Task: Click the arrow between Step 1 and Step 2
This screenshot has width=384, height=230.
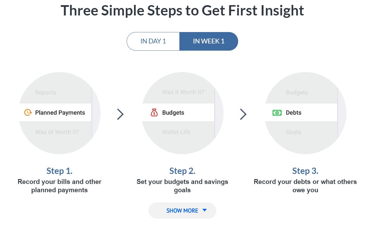Action: tap(120, 114)
